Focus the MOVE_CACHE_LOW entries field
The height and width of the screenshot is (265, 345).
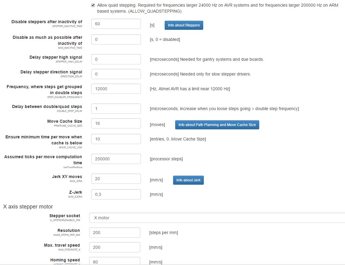point(116,139)
